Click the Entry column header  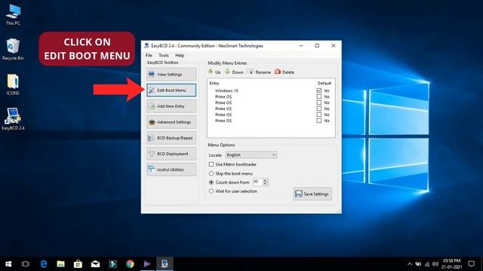click(214, 84)
